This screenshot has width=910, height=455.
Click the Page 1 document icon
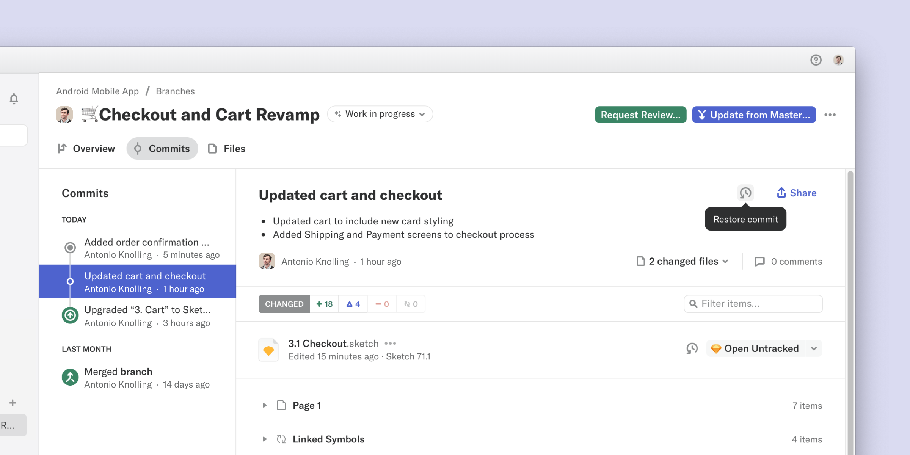click(281, 405)
